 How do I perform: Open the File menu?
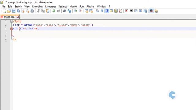[x=3, y=7]
